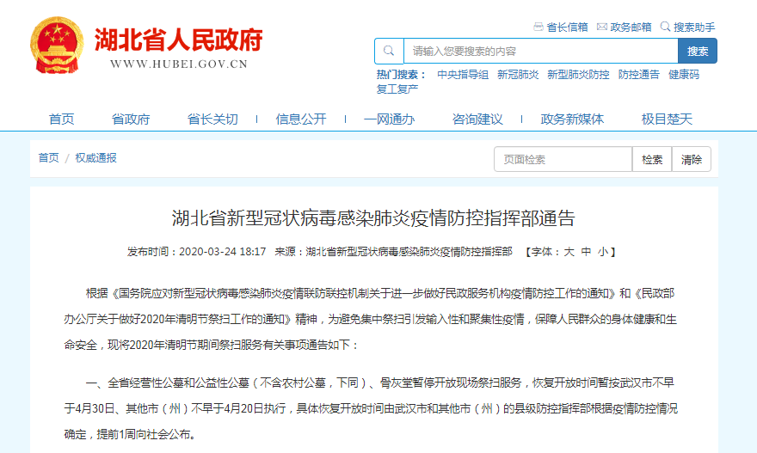Open the 权威通报 breadcrumb link

tap(95, 158)
